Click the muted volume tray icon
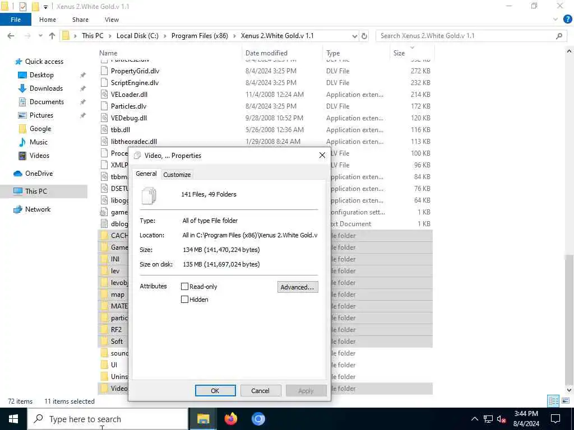 pos(501,419)
